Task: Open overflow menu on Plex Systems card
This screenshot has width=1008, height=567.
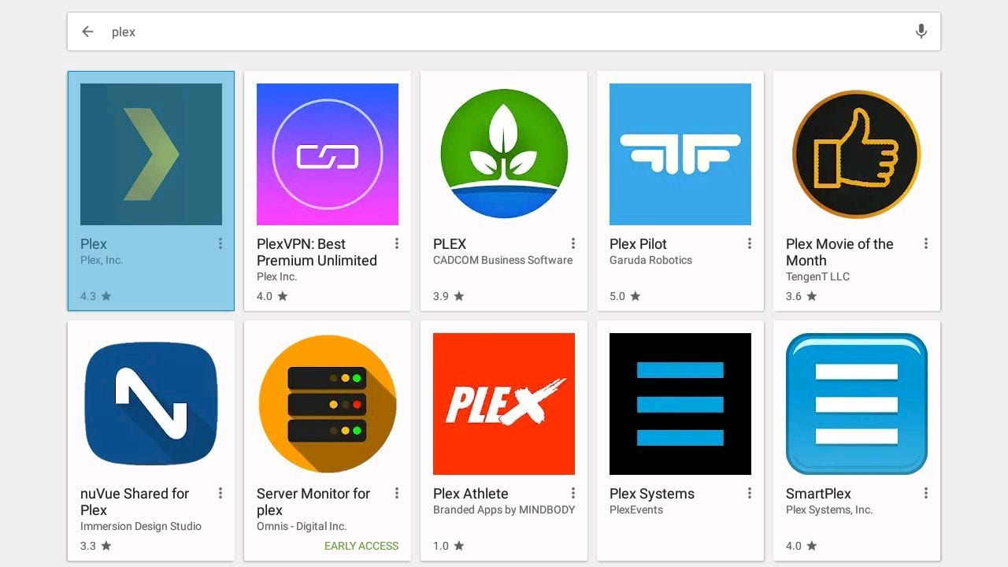Action: [x=750, y=494]
